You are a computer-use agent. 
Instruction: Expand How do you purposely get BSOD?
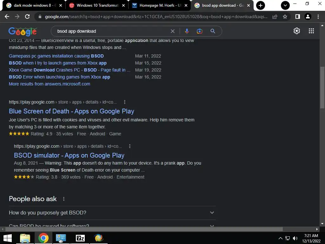point(112,213)
